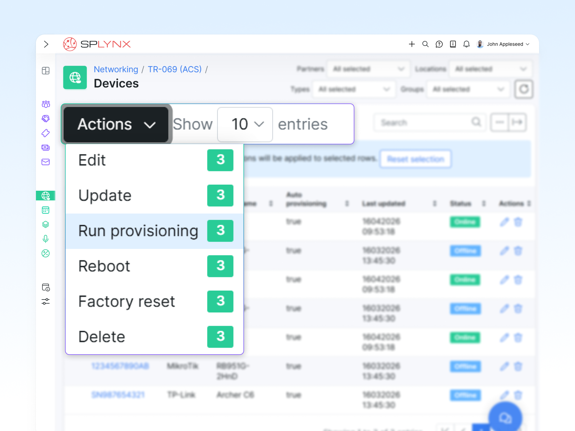The height and width of the screenshot is (431, 575).
Task: Delete the MikroTik RB951G-2HnD device
Action: pos(518,366)
